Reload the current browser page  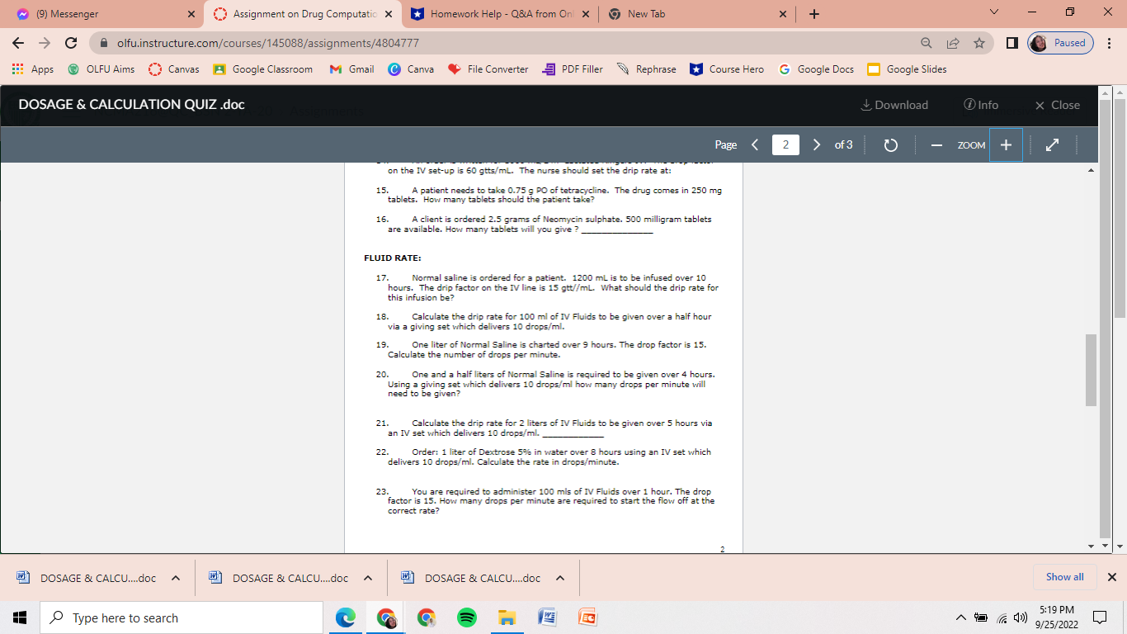(71, 42)
